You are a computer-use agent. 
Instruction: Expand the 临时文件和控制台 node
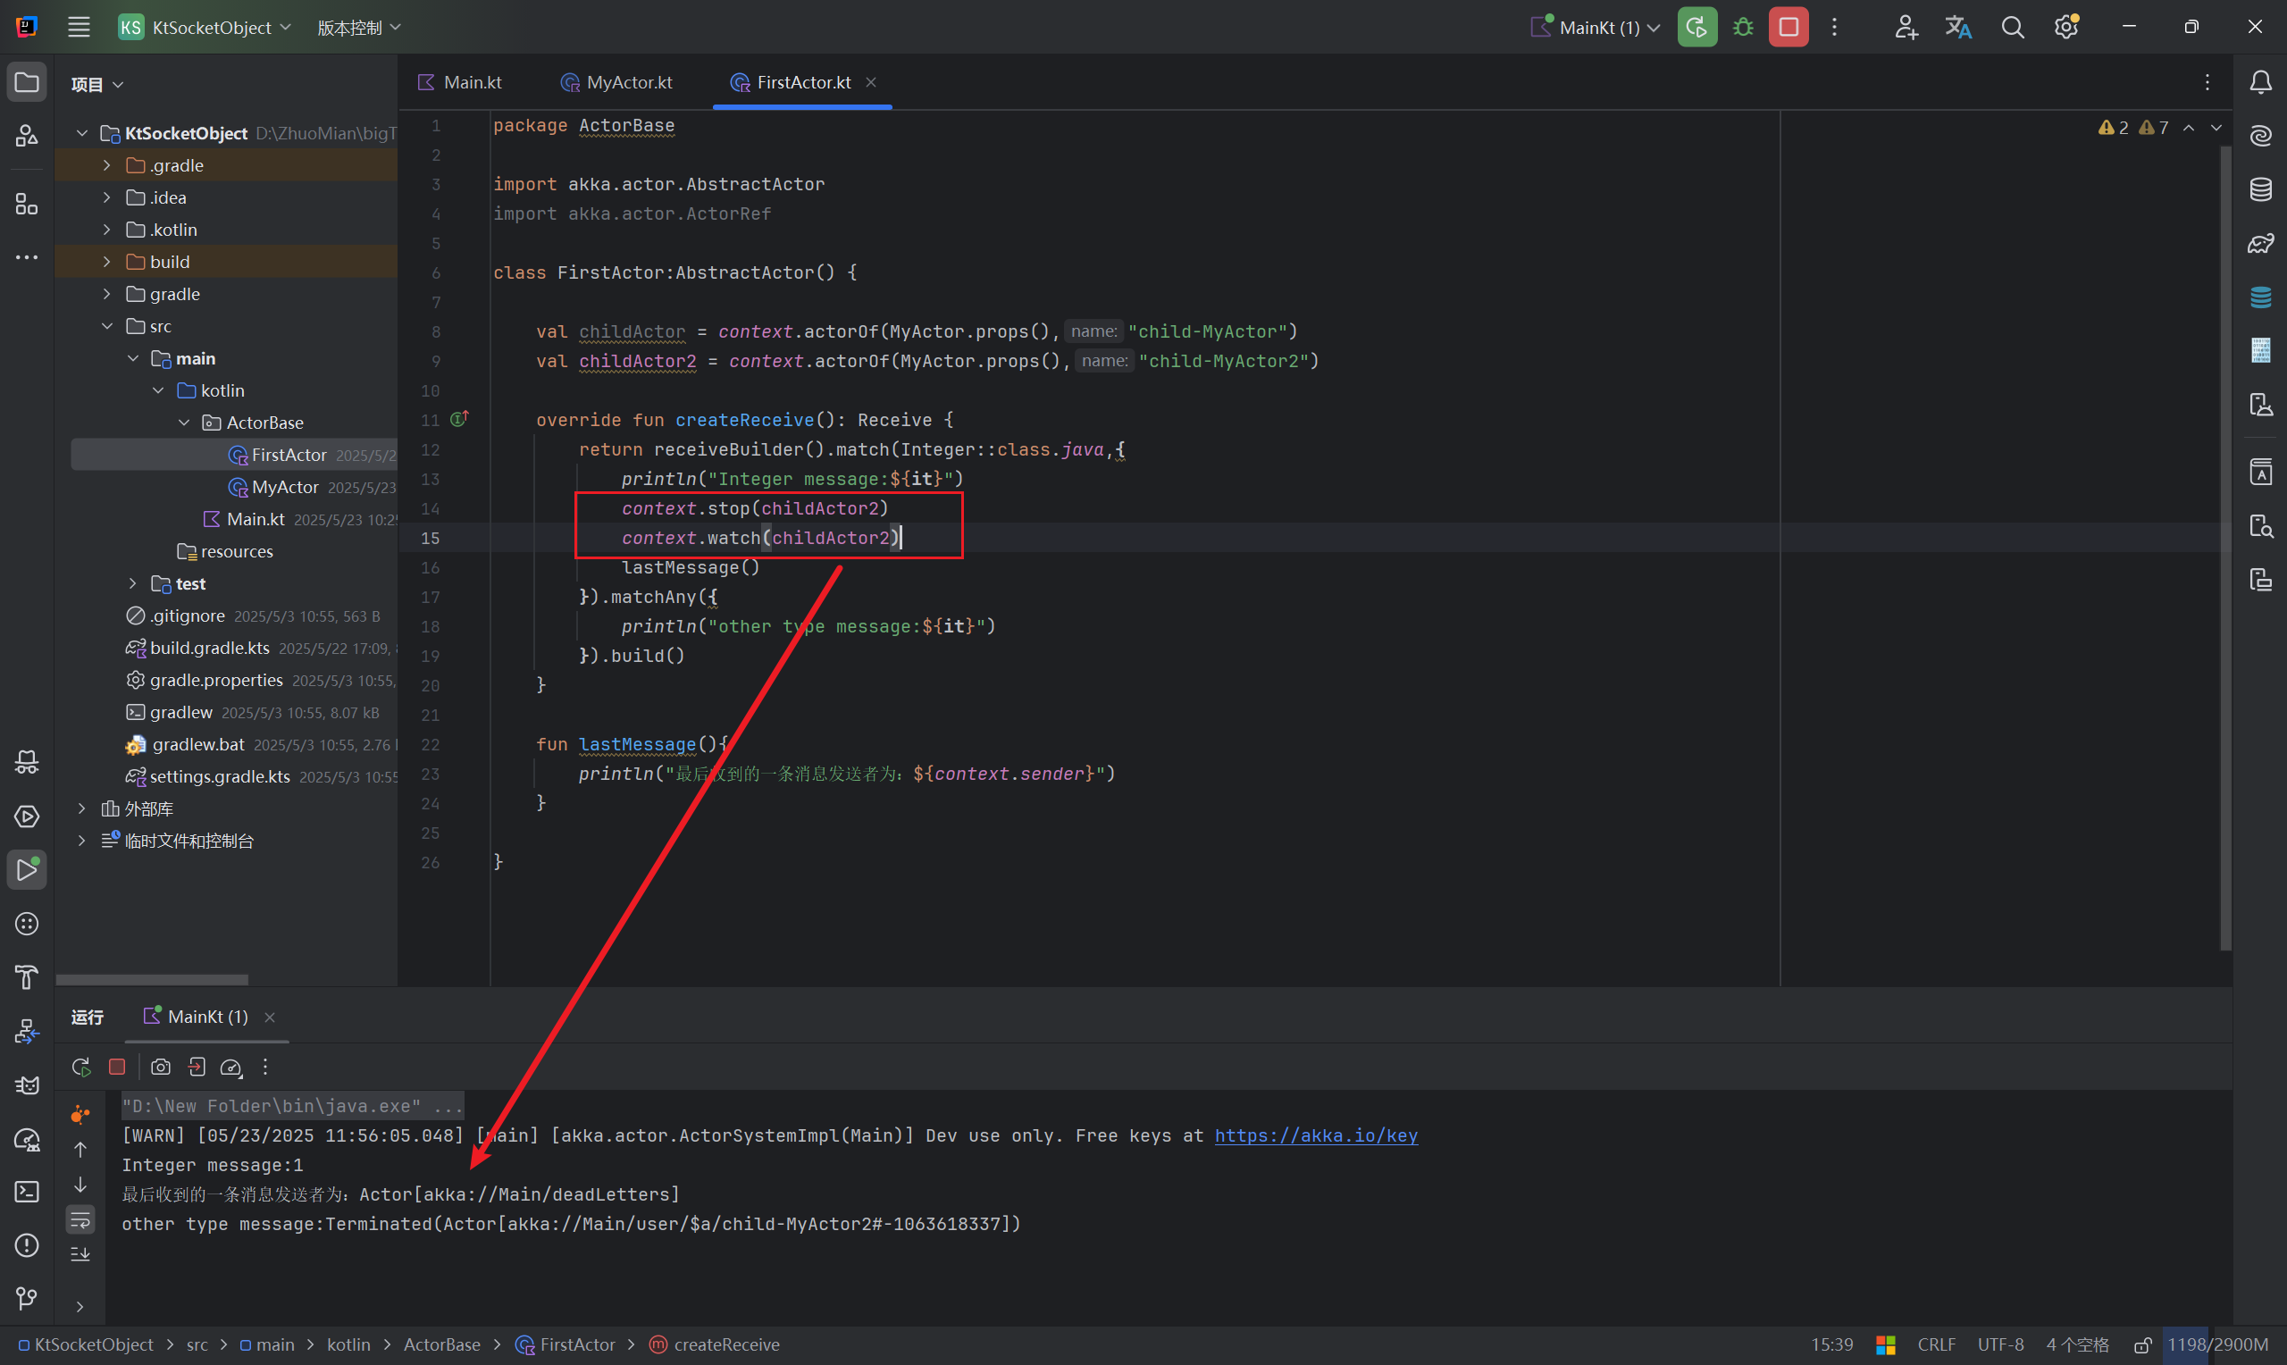point(81,842)
